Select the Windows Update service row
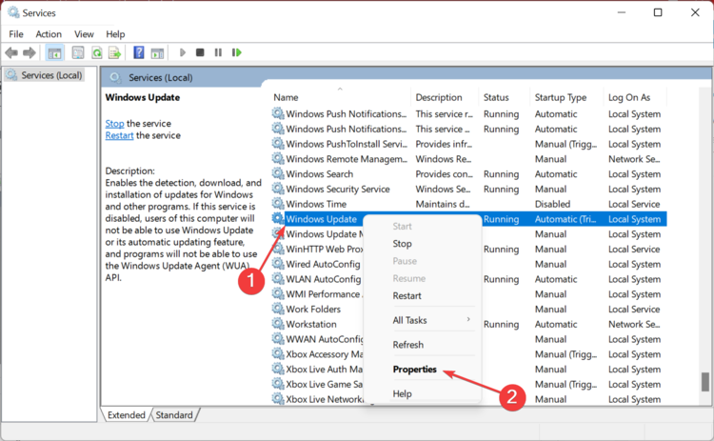714x441 pixels. 469,219
